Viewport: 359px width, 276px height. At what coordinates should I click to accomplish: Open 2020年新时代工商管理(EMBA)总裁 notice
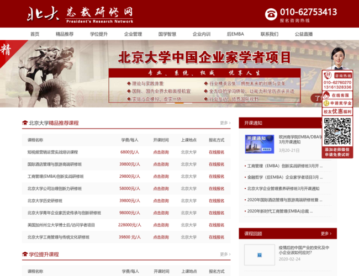pyautogui.click(x=280, y=211)
